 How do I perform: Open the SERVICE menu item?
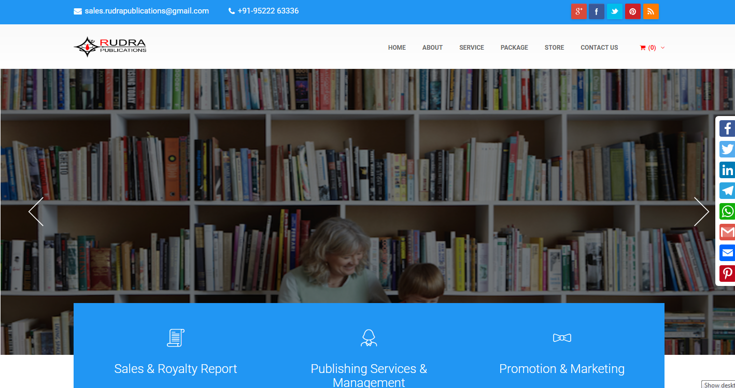coord(472,48)
